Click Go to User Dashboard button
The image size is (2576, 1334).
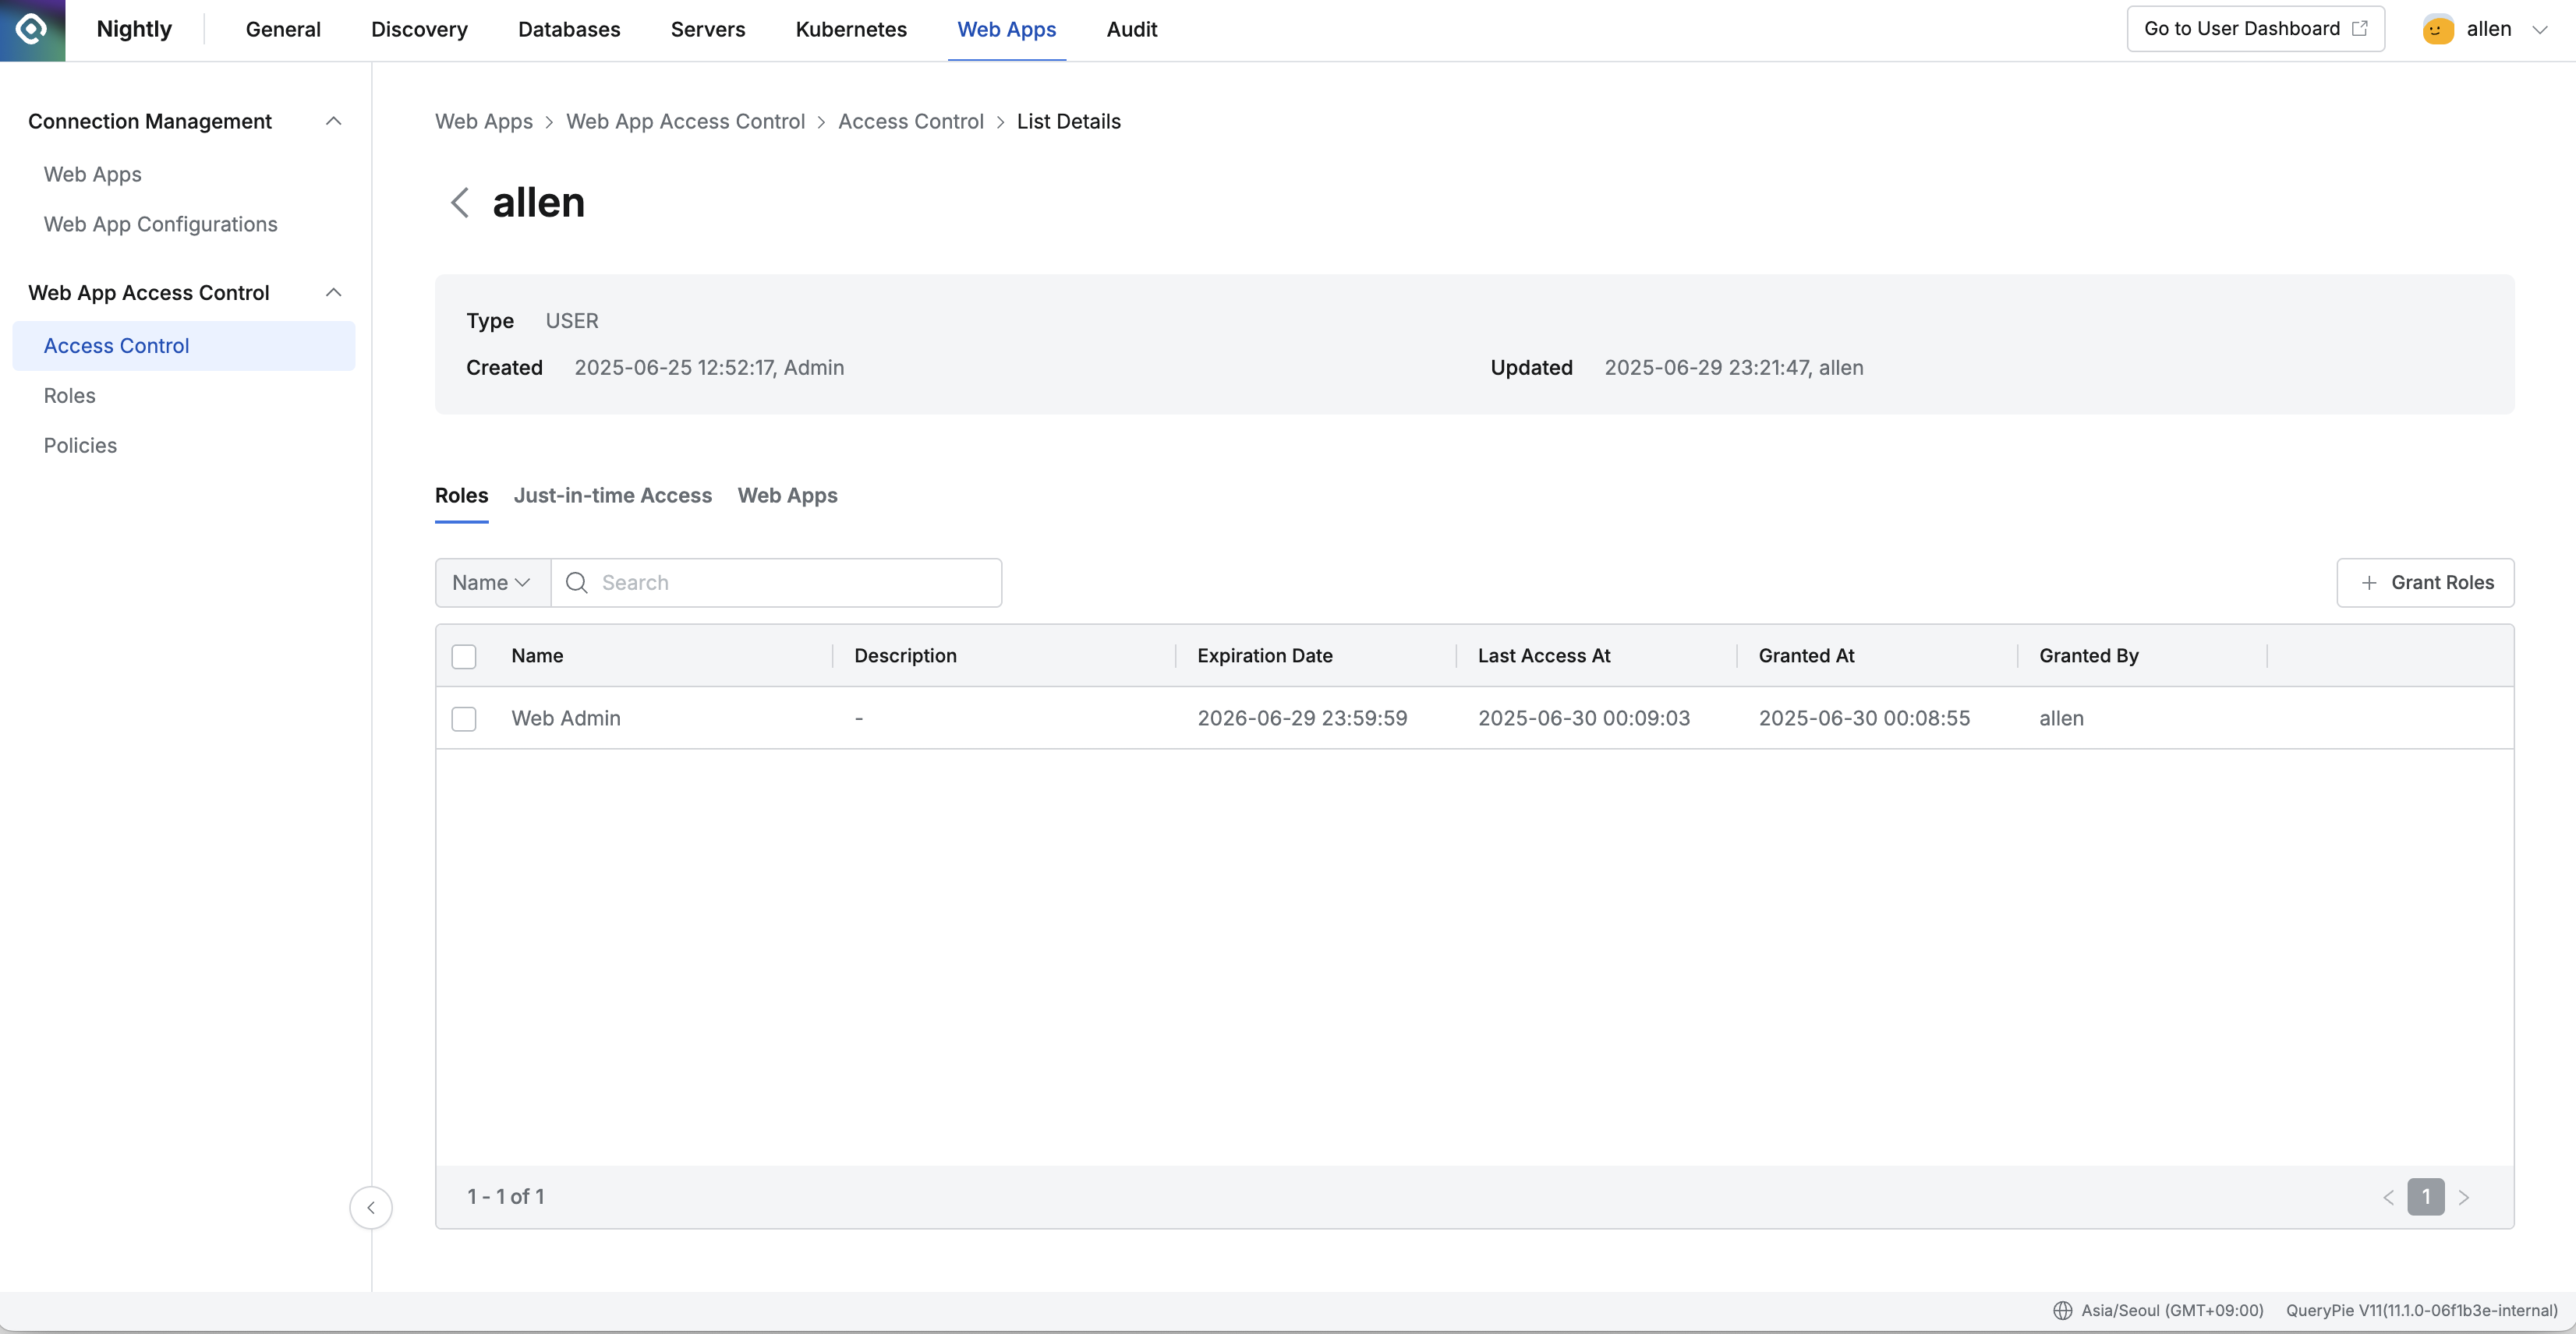point(2255,29)
